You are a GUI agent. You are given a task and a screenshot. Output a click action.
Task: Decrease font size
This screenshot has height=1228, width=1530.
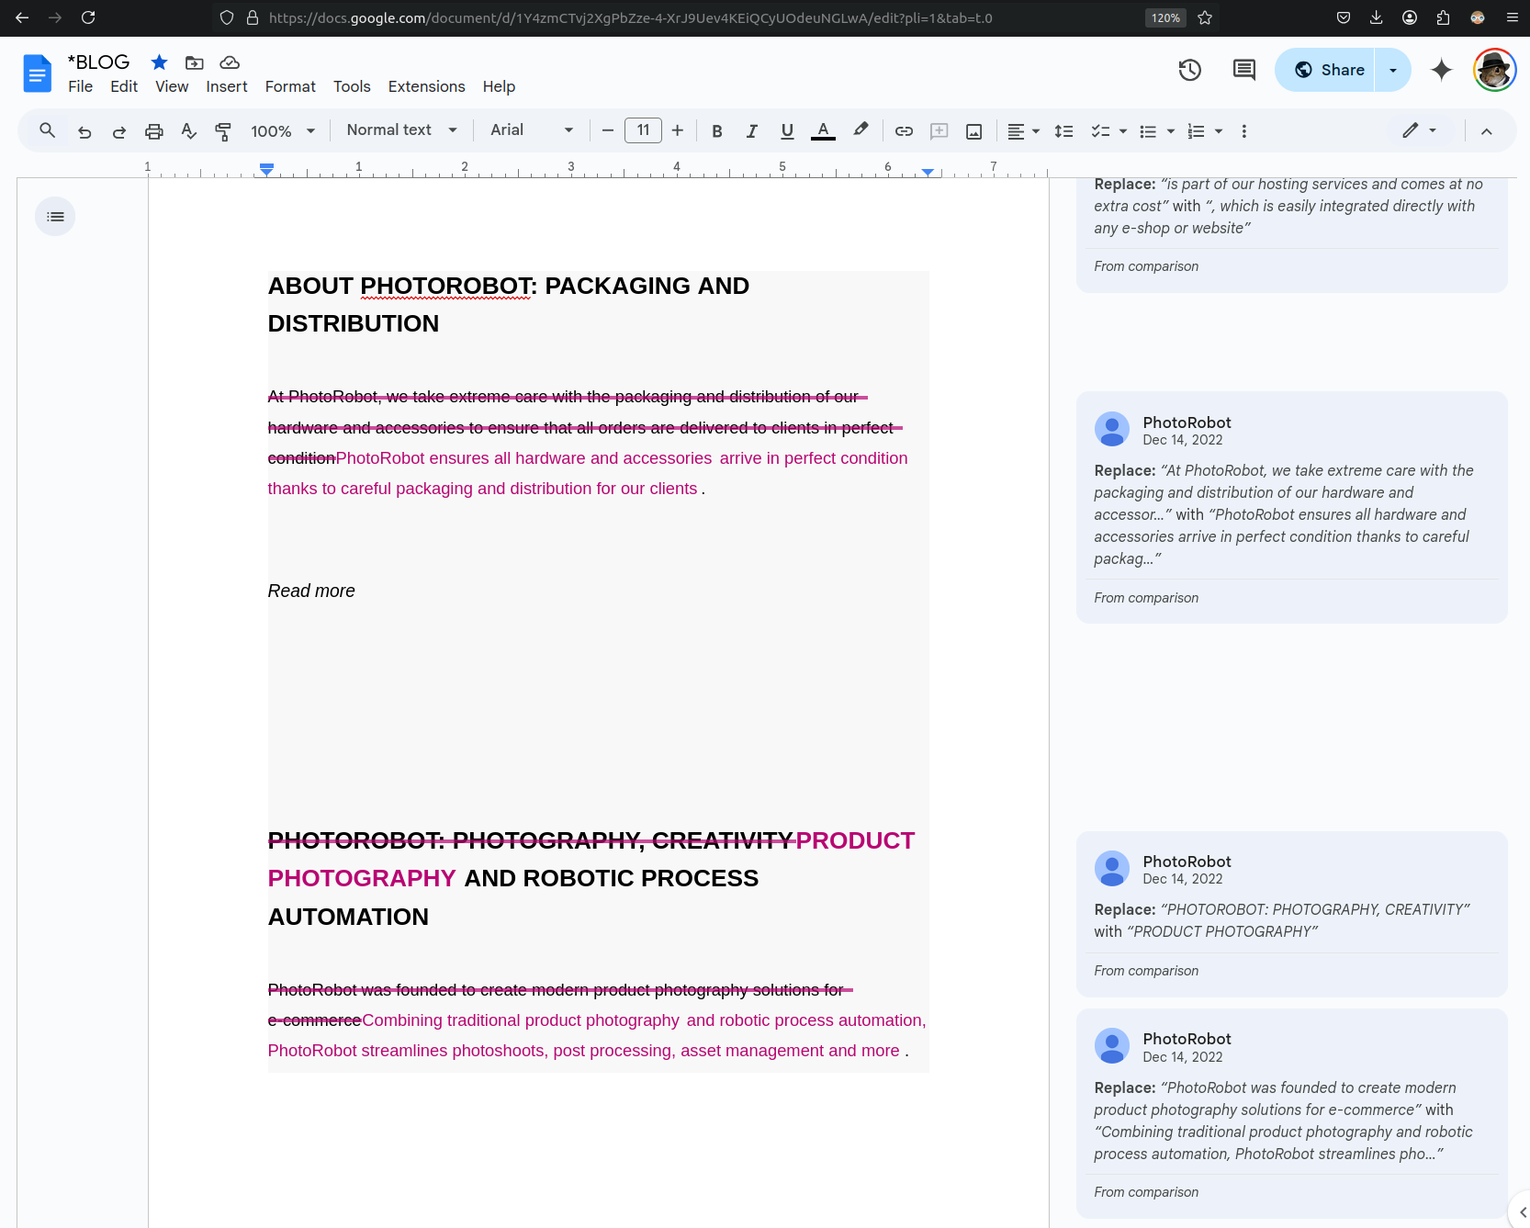pos(607,130)
